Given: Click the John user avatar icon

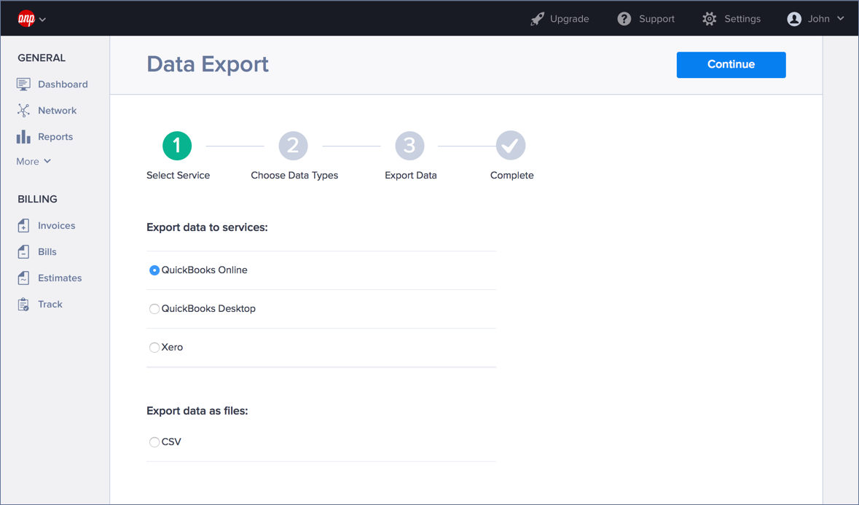Looking at the screenshot, I should 794,19.
